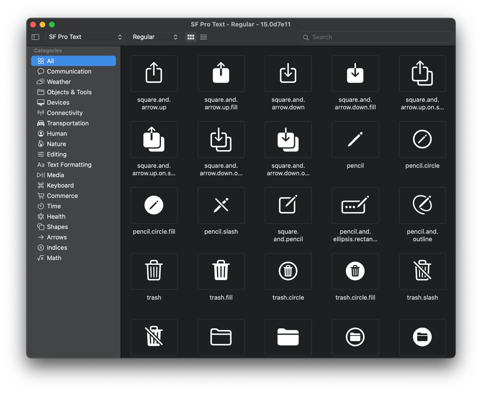
Task: Select the filled trash slash symbol in bottom row
Action: [x=154, y=337]
